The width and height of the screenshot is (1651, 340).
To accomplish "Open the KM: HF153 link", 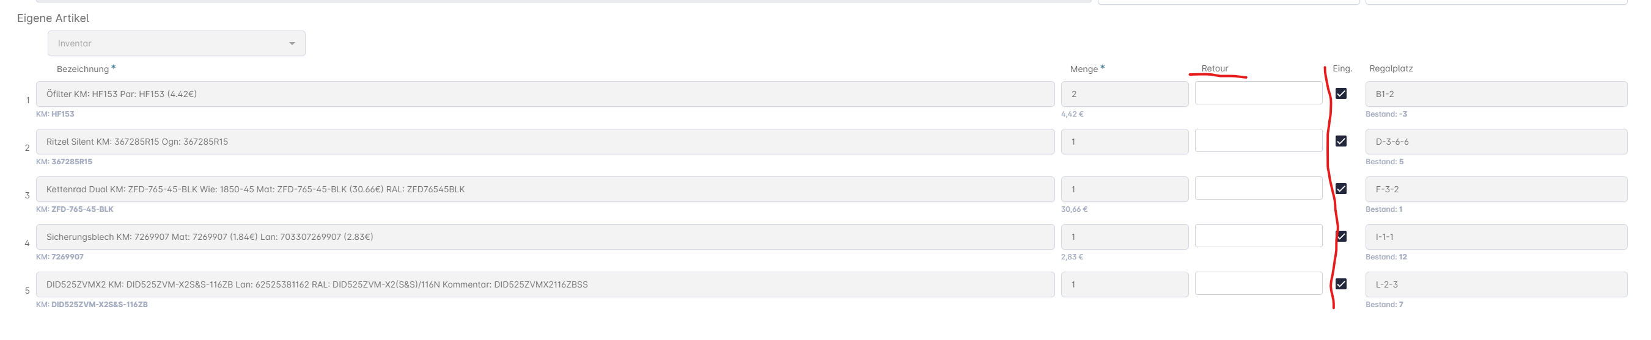I will point(55,114).
